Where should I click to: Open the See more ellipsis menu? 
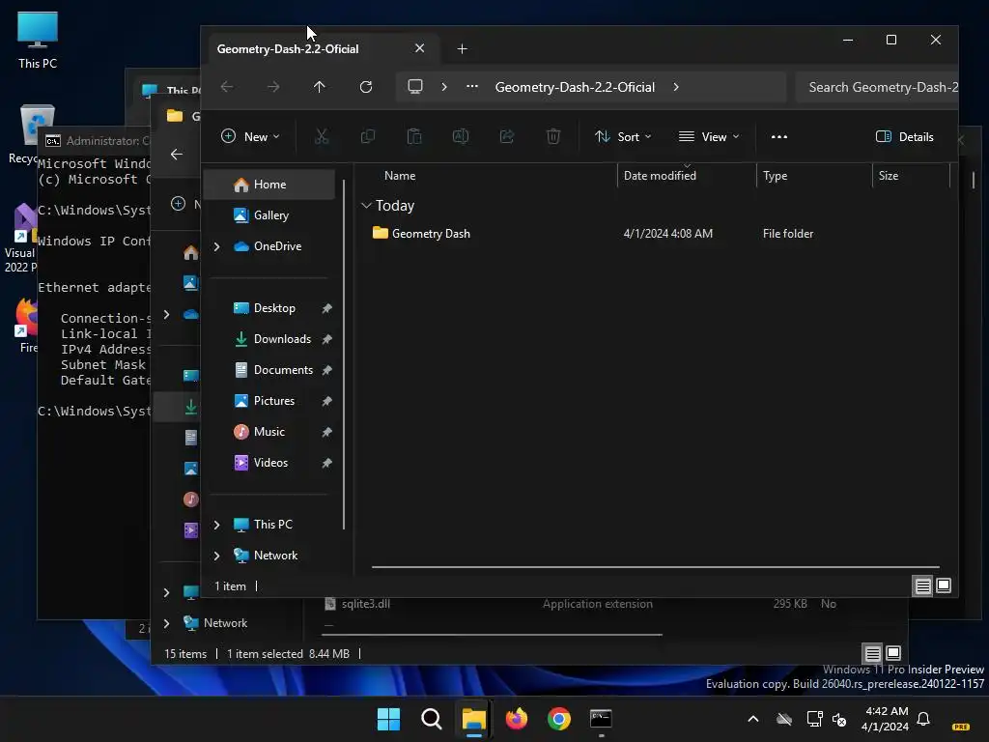click(x=779, y=136)
